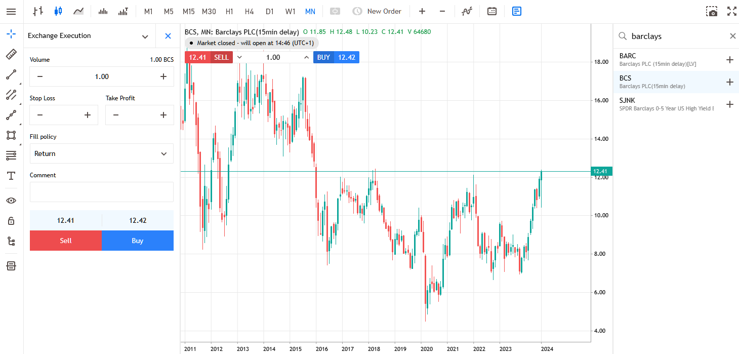Screen dimensions: 739x354
Task: Open the object tree list
Action: (x=11, y=241)
